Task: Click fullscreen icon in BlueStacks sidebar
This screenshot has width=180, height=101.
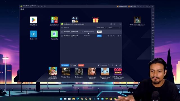Action: (x=153, y=9)
